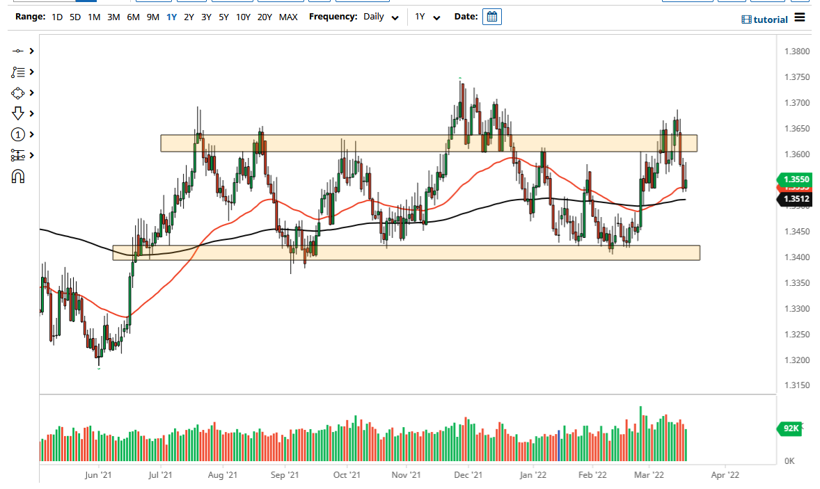Set range to 6M

point(133,17)
